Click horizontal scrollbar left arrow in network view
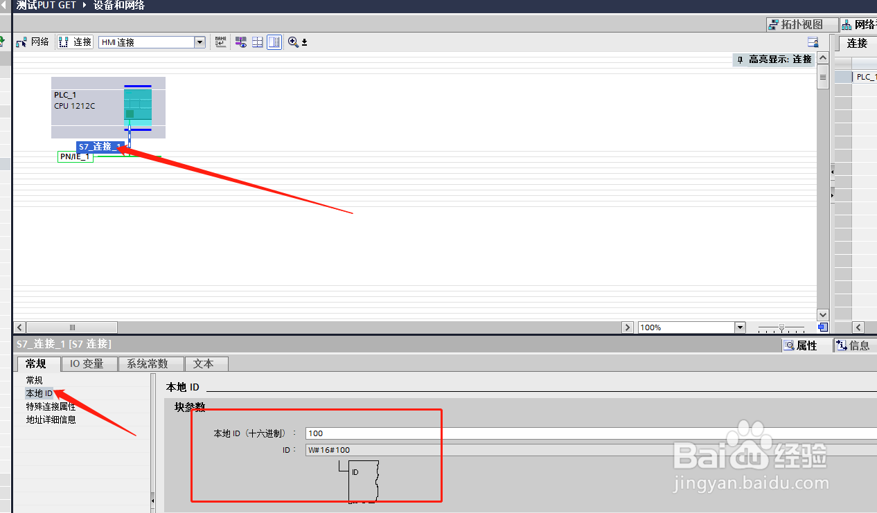Image resolution: width=877 pixels, height=513 pixels. [19, 327]
